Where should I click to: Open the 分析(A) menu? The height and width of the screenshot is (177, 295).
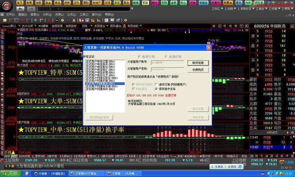tap(47, 15)
